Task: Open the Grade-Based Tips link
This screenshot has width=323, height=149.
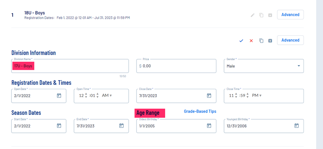Action: [200, 111]
